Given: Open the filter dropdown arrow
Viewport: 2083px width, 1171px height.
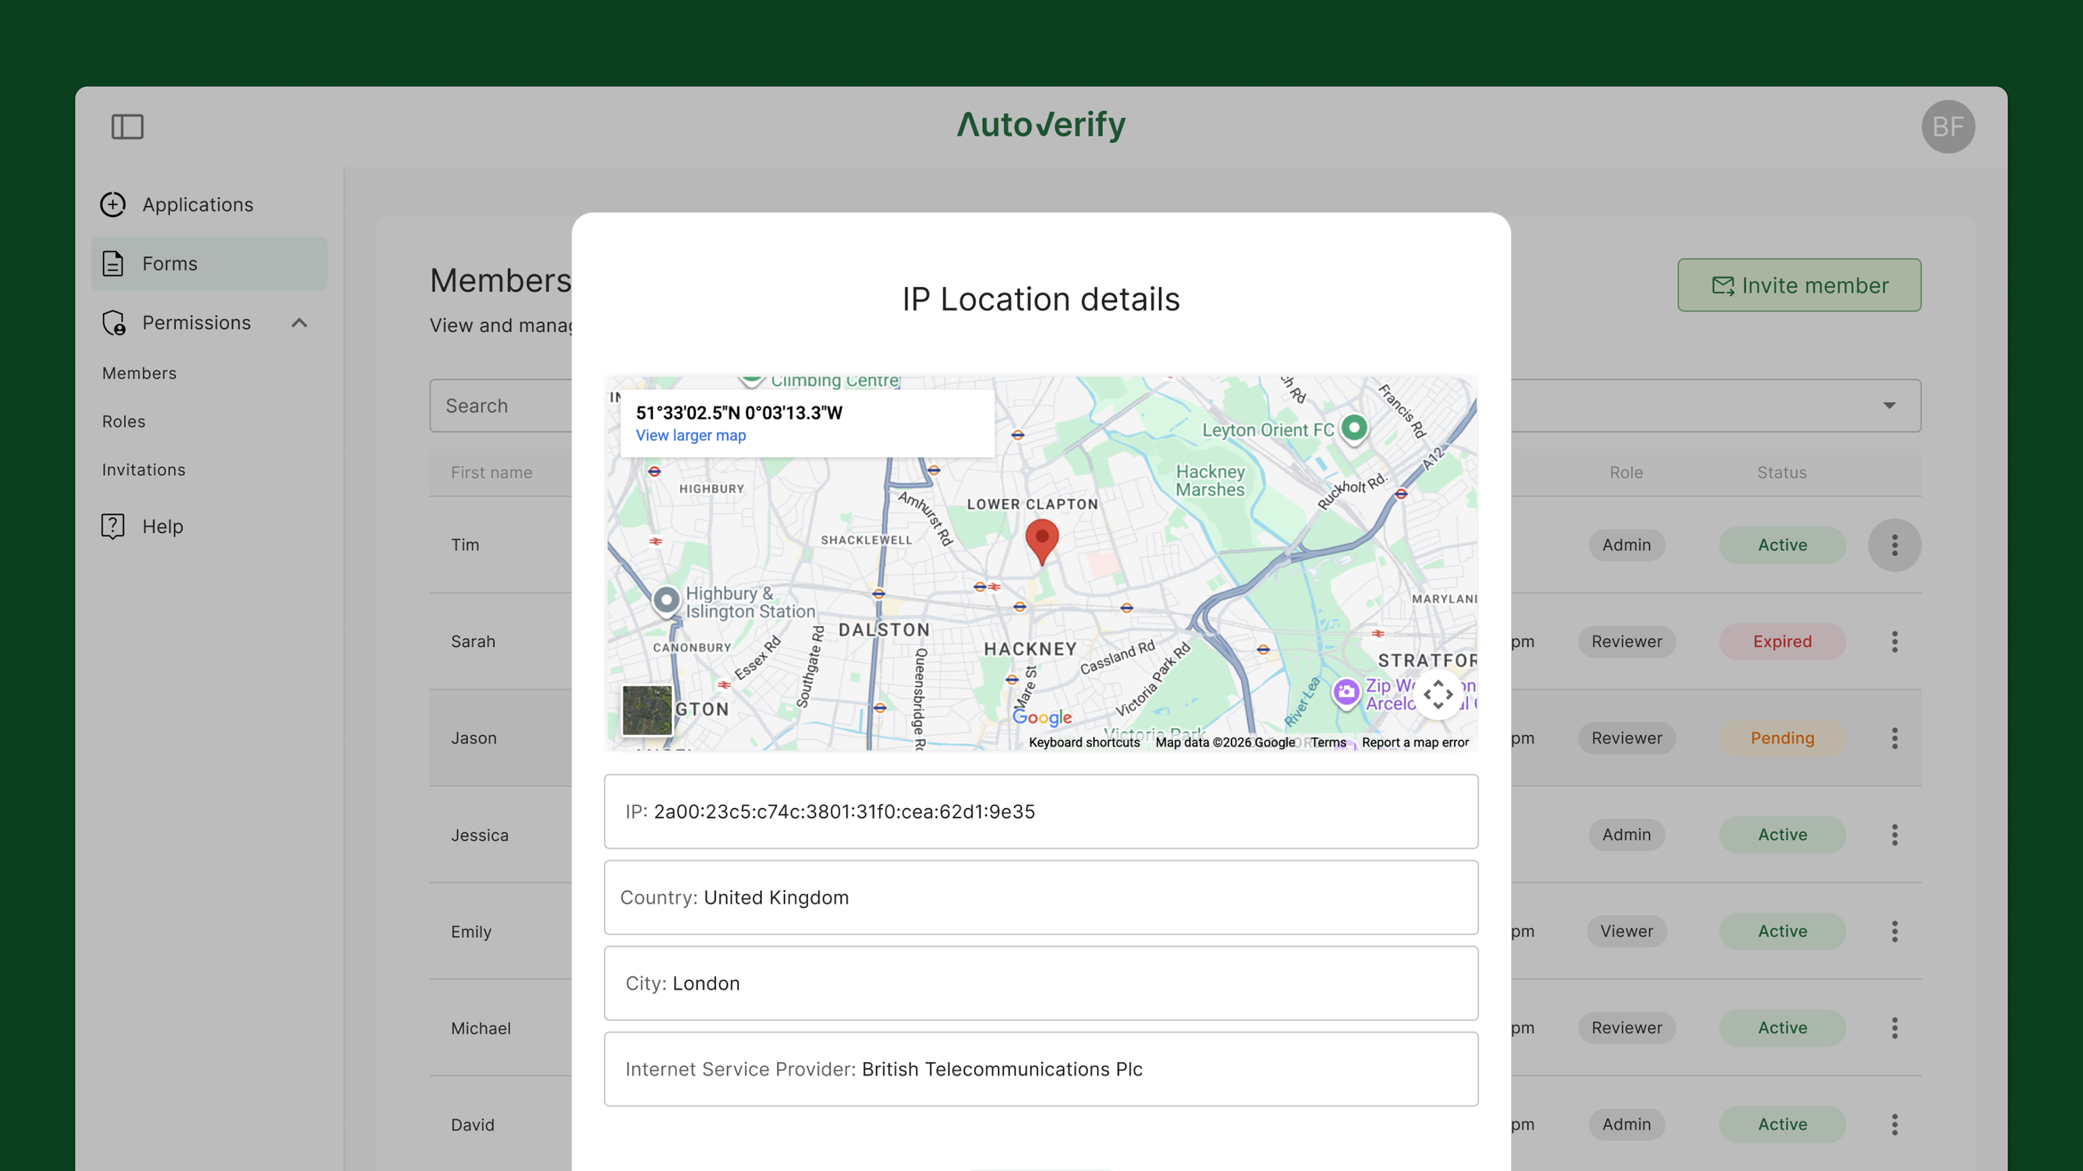Looking at the screenshot, I should coord(1889,406).
